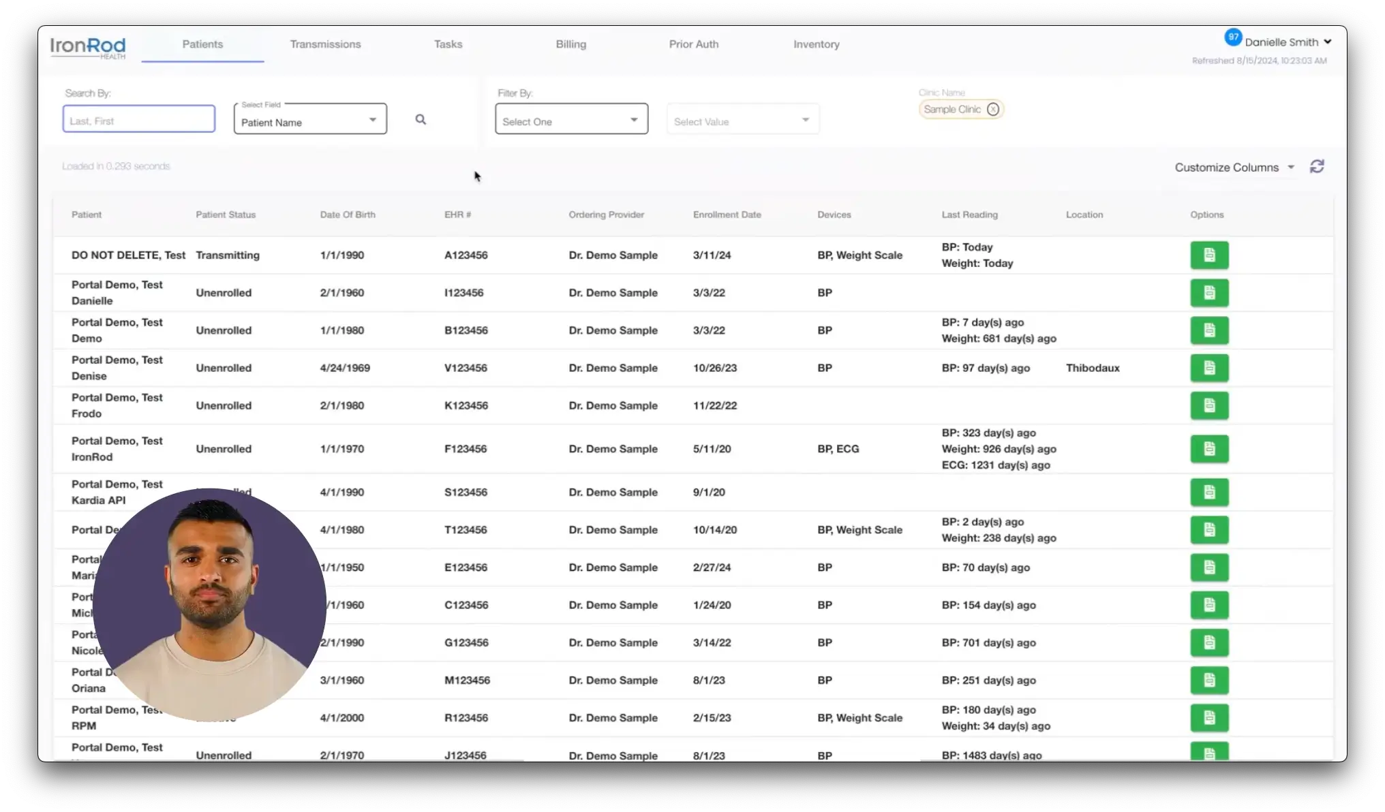Open the Patient Name select field dropdown
This screenshot has width=1385, height=812.
point(310,120)
